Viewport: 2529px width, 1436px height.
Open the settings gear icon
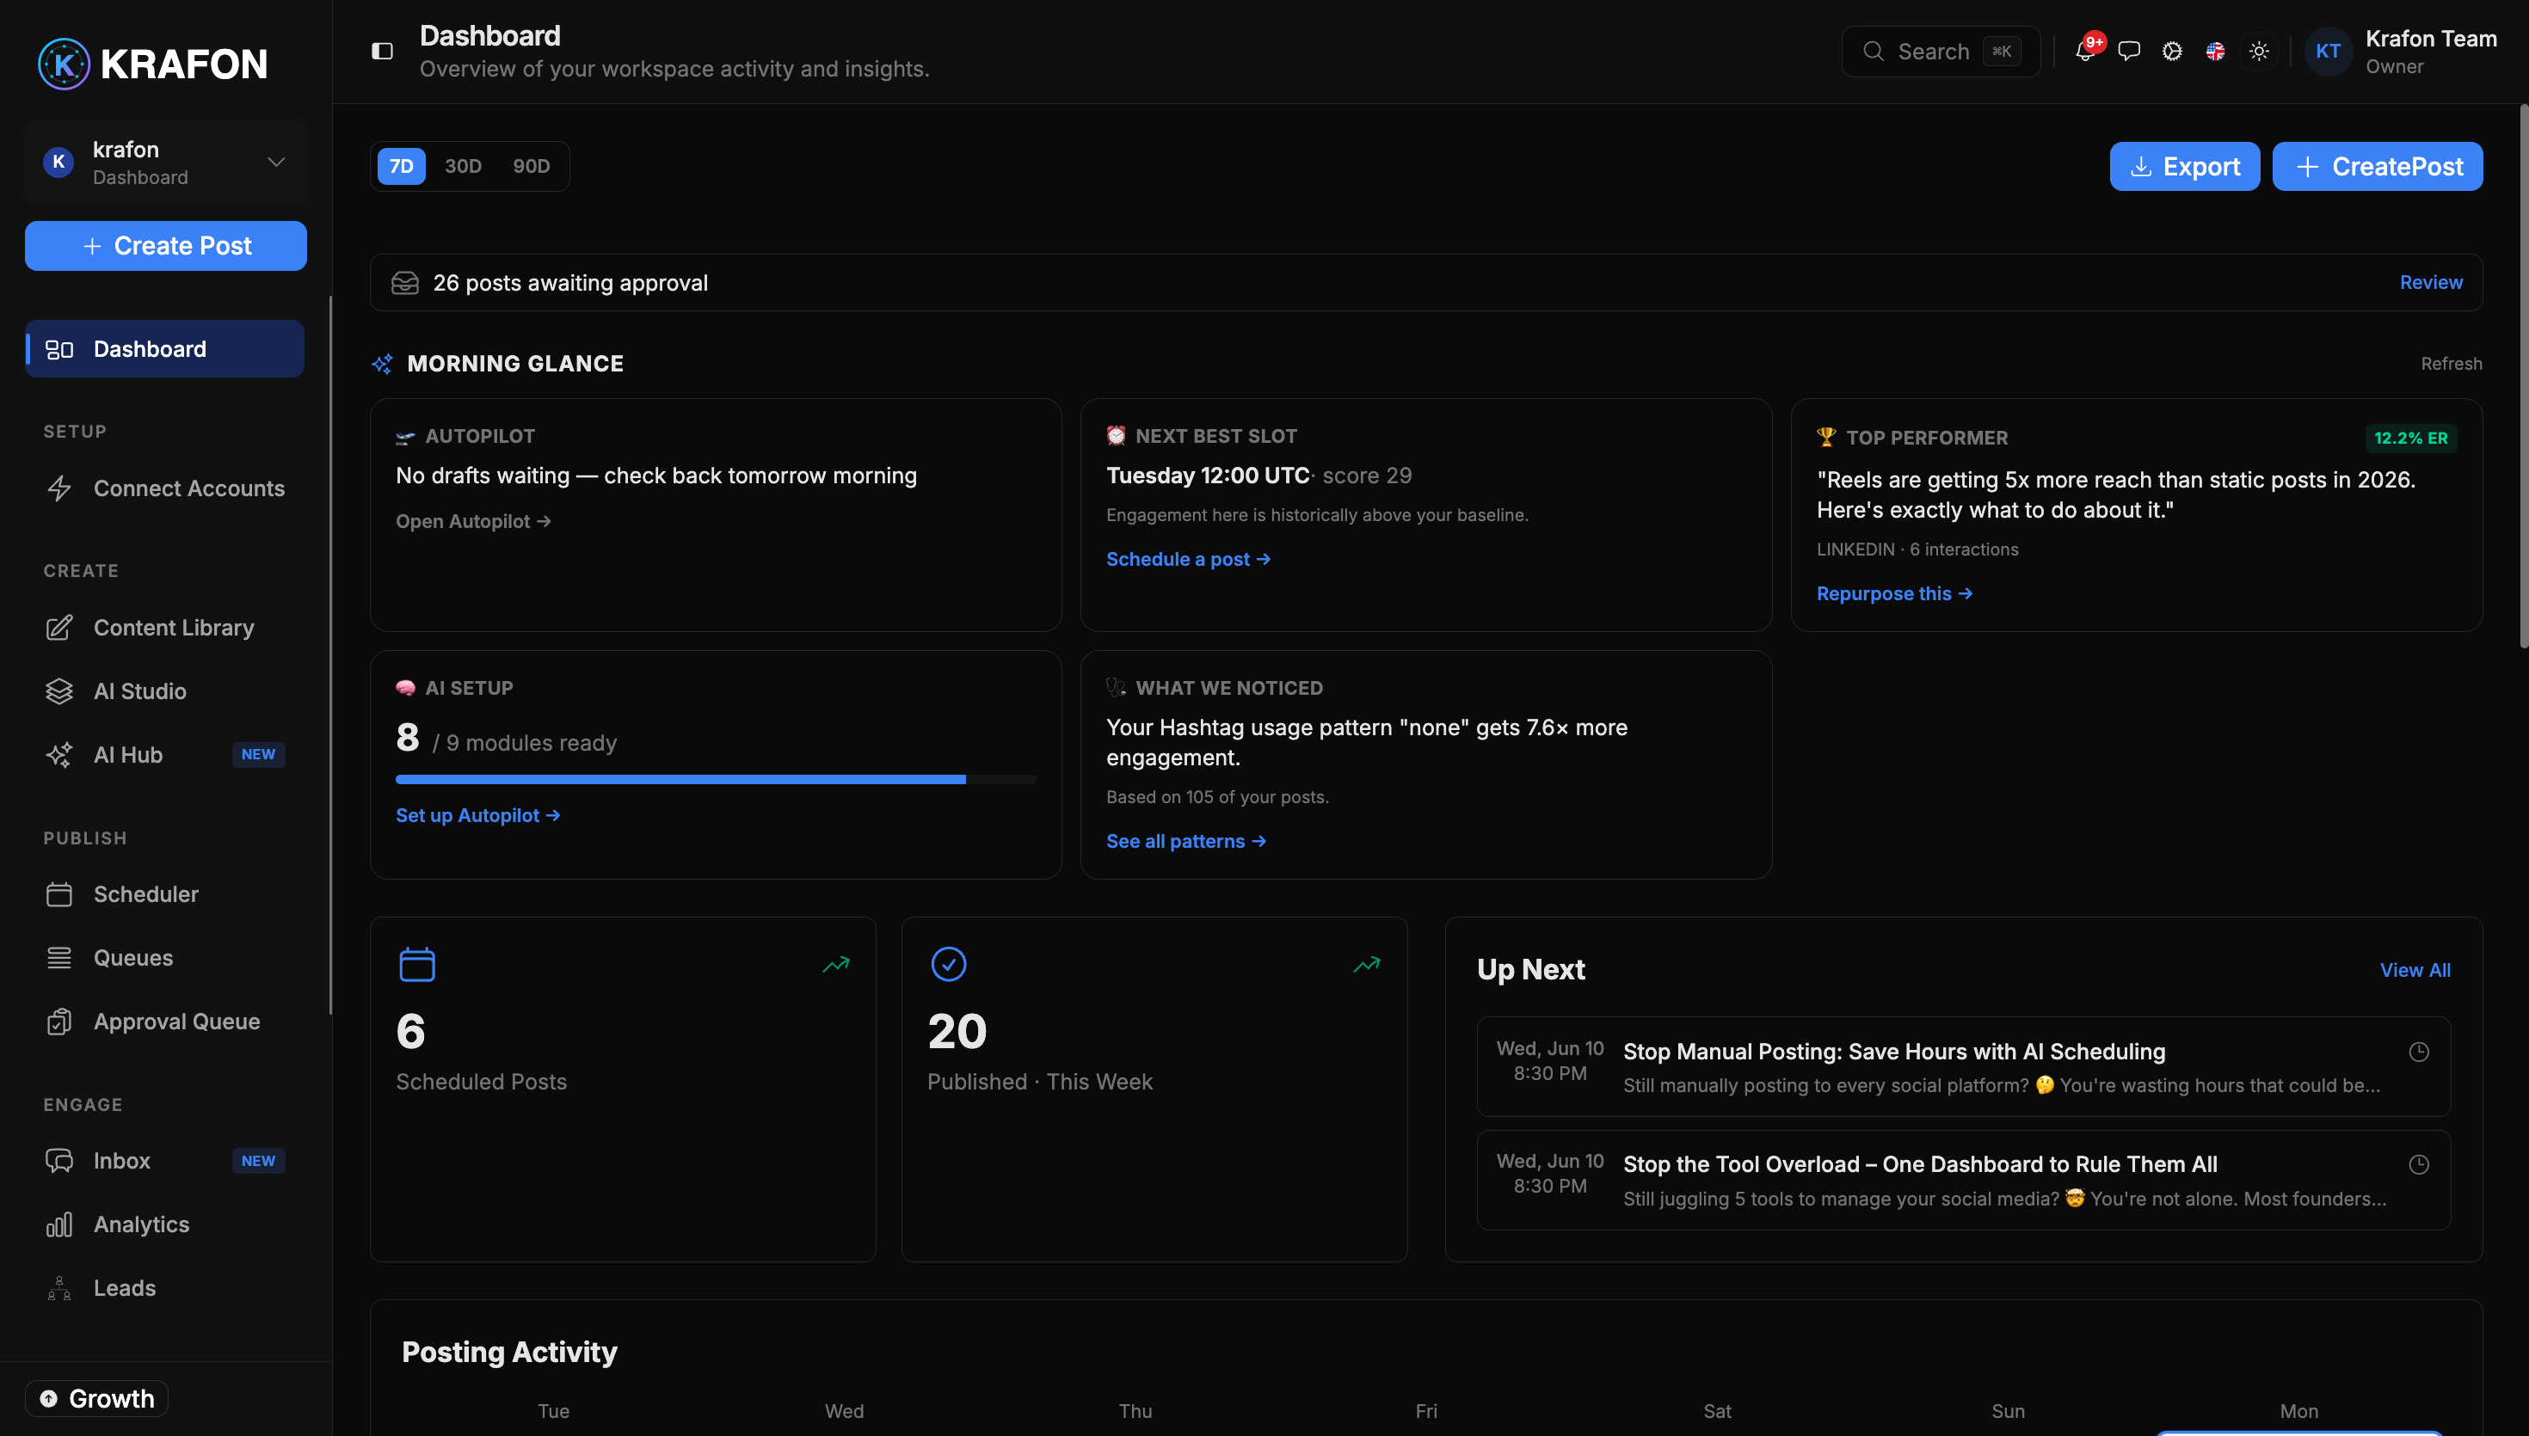(2172, 52)
